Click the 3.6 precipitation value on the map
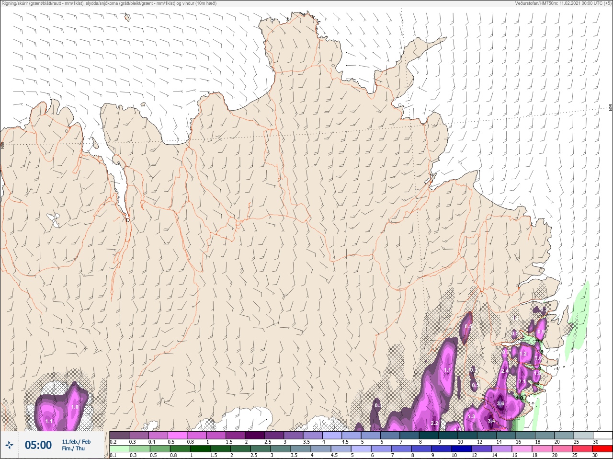Screen dimensions: 613x459 point(500,404)
